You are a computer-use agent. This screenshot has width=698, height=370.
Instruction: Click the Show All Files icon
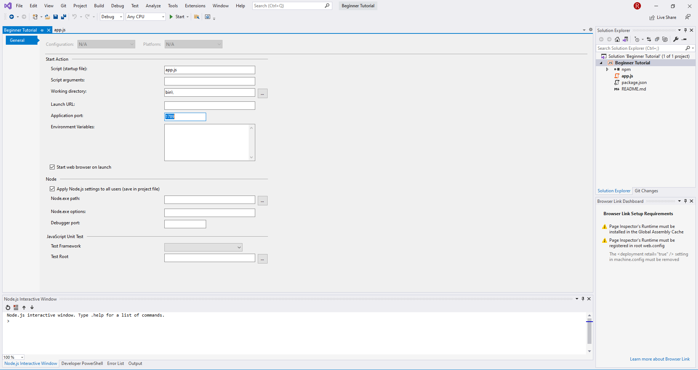click(x=665, y=39)
